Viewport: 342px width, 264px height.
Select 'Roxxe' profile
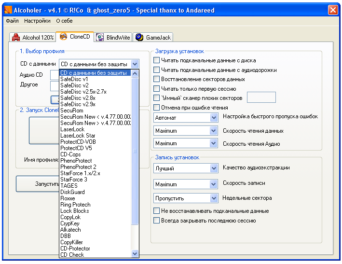click(x=96, y=198)
